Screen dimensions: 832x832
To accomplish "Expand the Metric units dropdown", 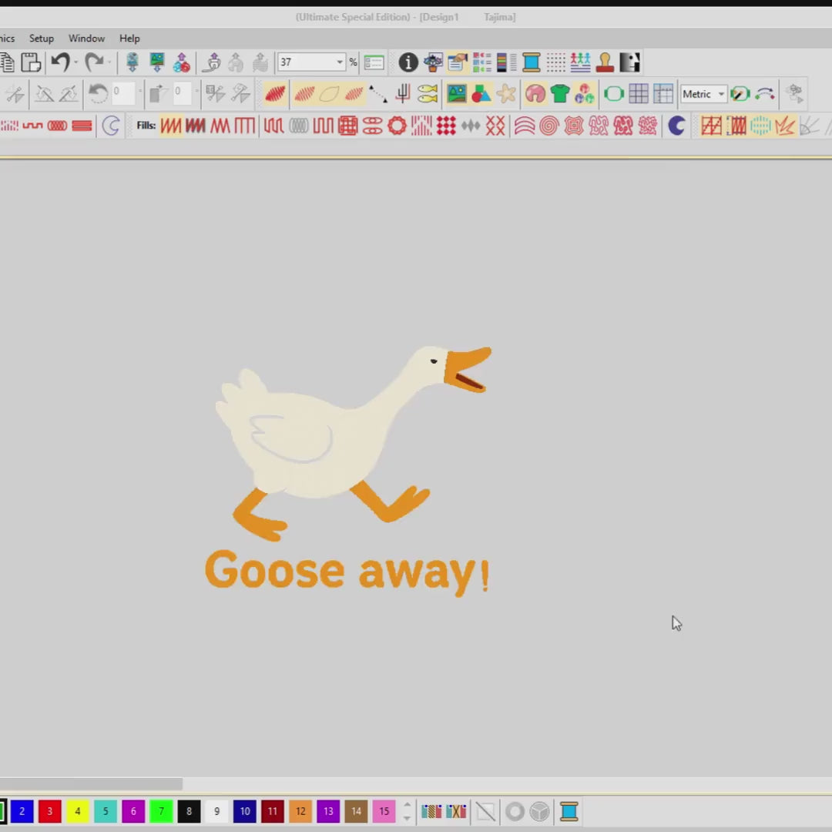I will pos(721,94).
